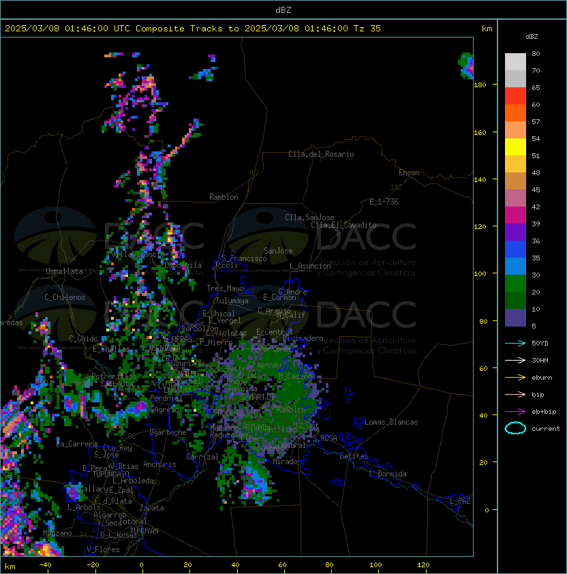Image resolution: width=567 pixels, height=574 pixels.
Task: Click legend value '57'
Action: [x=536, y=121]
